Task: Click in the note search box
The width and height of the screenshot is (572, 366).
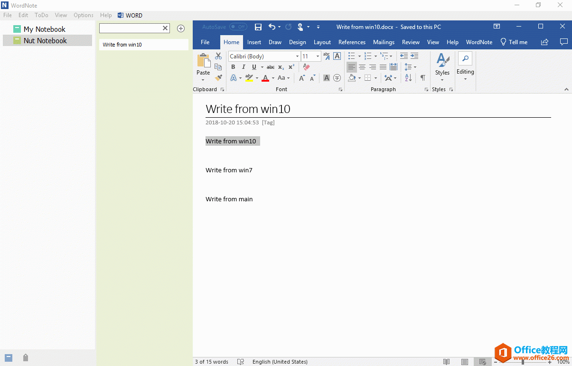Action: coord(130,28)
